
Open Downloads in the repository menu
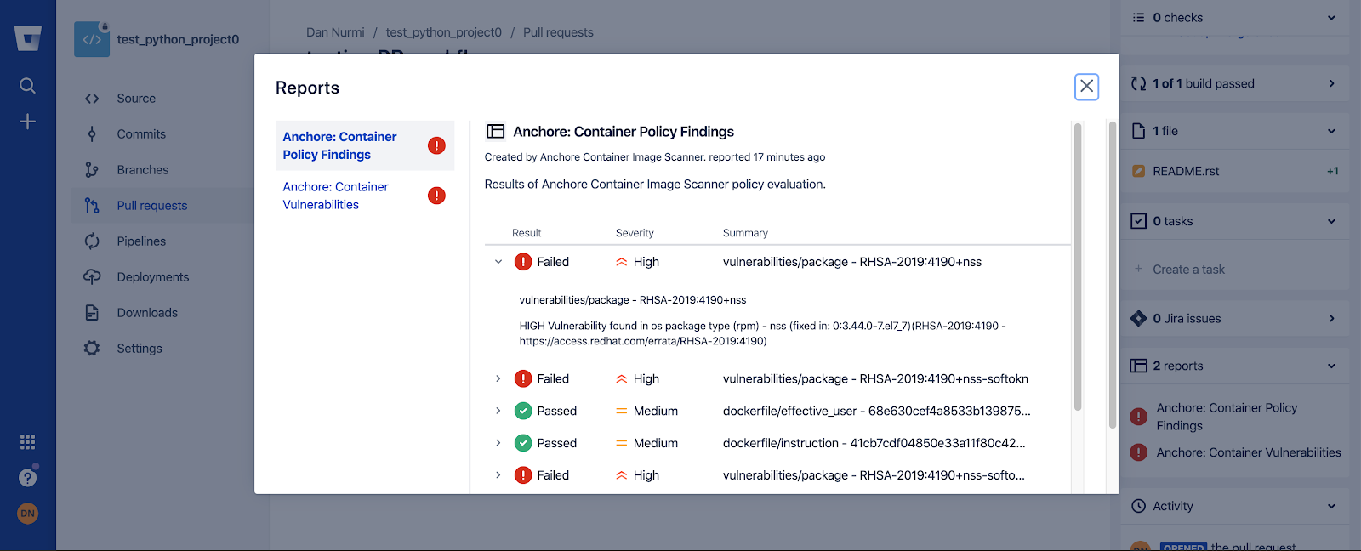pos(147,313)
